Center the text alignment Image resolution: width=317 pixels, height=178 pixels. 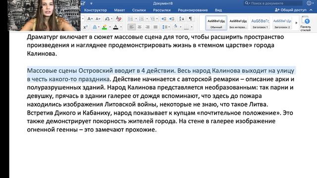[x=140, y=27]
